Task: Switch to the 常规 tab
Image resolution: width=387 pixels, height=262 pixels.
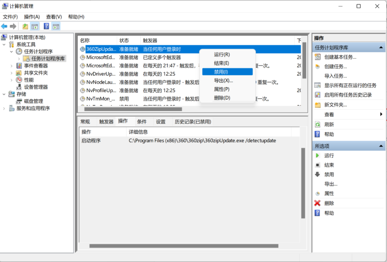Action: click(x=85, y=122)
